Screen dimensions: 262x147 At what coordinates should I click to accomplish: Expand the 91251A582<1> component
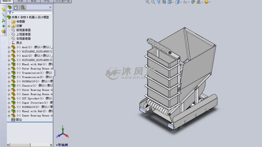pyautogui.click(x=9, y=52)
